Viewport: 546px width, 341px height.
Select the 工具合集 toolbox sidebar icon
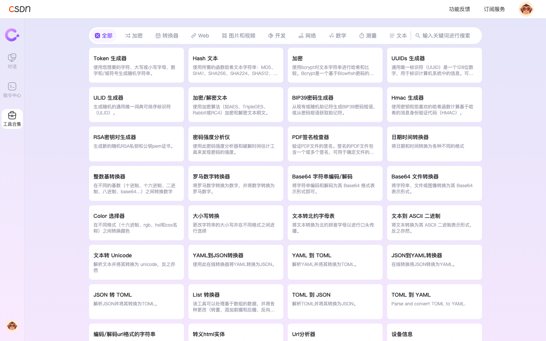click(12, 119)
